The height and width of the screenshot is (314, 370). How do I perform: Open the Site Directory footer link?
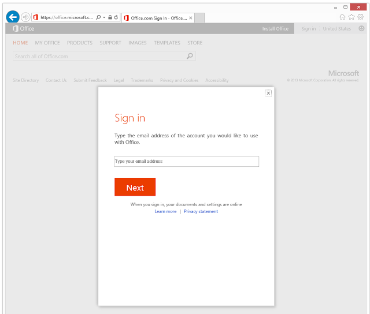25,80
